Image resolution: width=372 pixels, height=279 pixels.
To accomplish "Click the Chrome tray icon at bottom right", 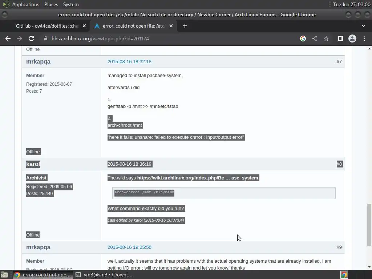I will [344, 275].
